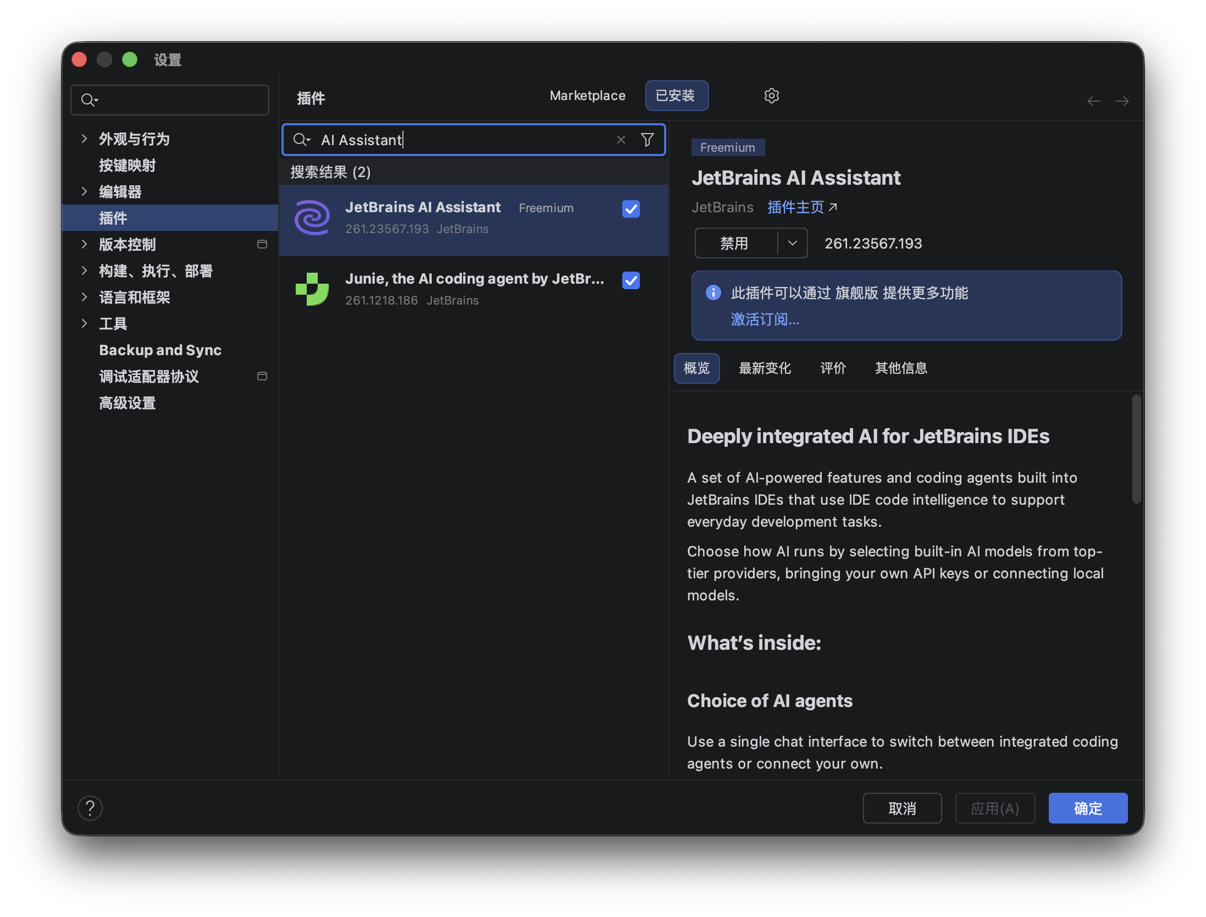Viewport: 1206px width, 917px height.
Task: Click the help question mark button
Action: [x=90, y=808]
